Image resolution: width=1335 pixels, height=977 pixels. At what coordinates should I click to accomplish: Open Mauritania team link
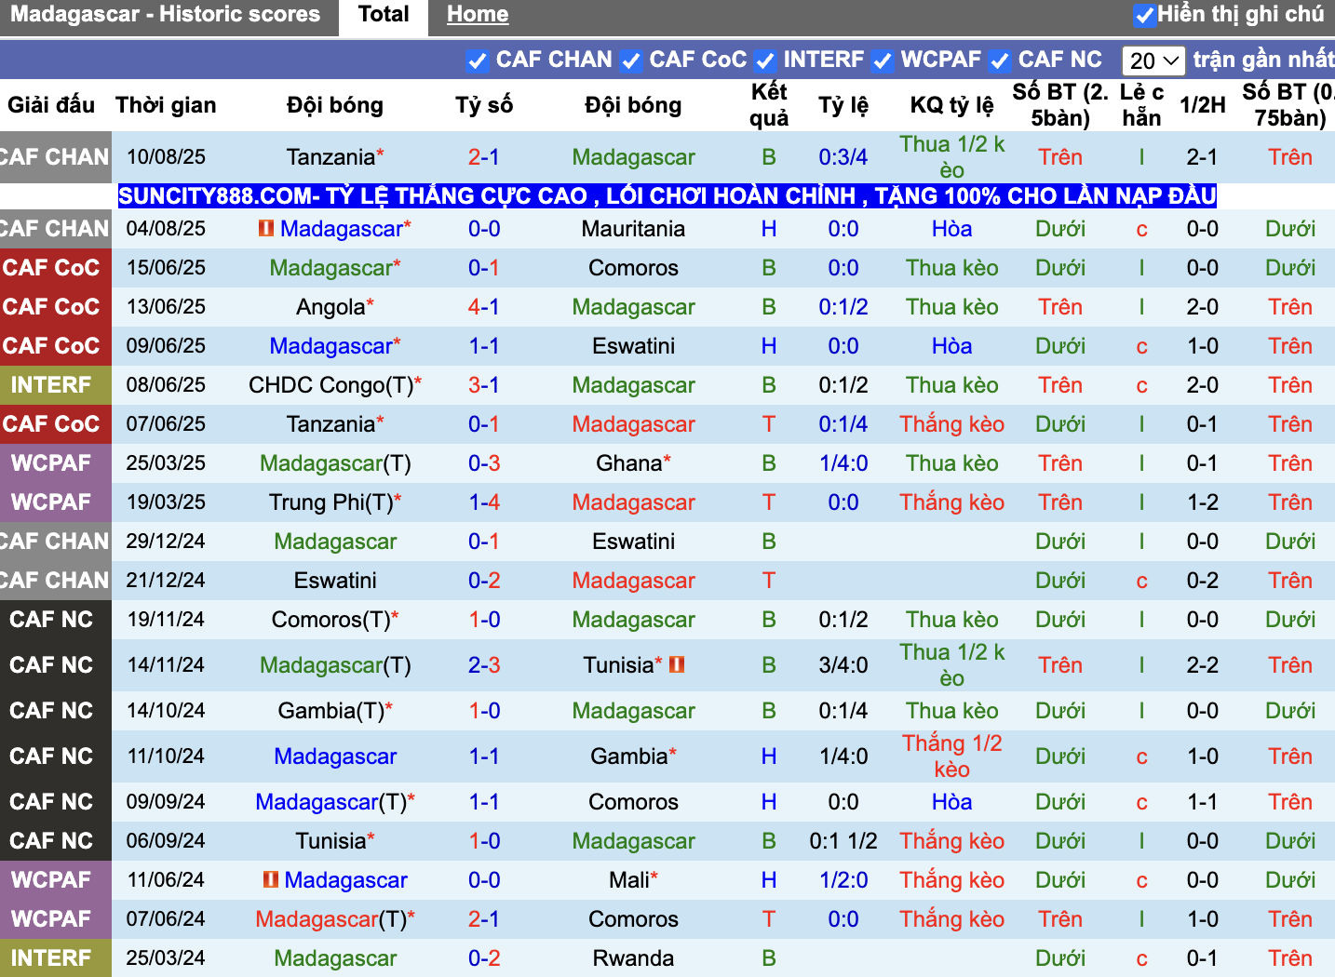click(x=633, y=229)
